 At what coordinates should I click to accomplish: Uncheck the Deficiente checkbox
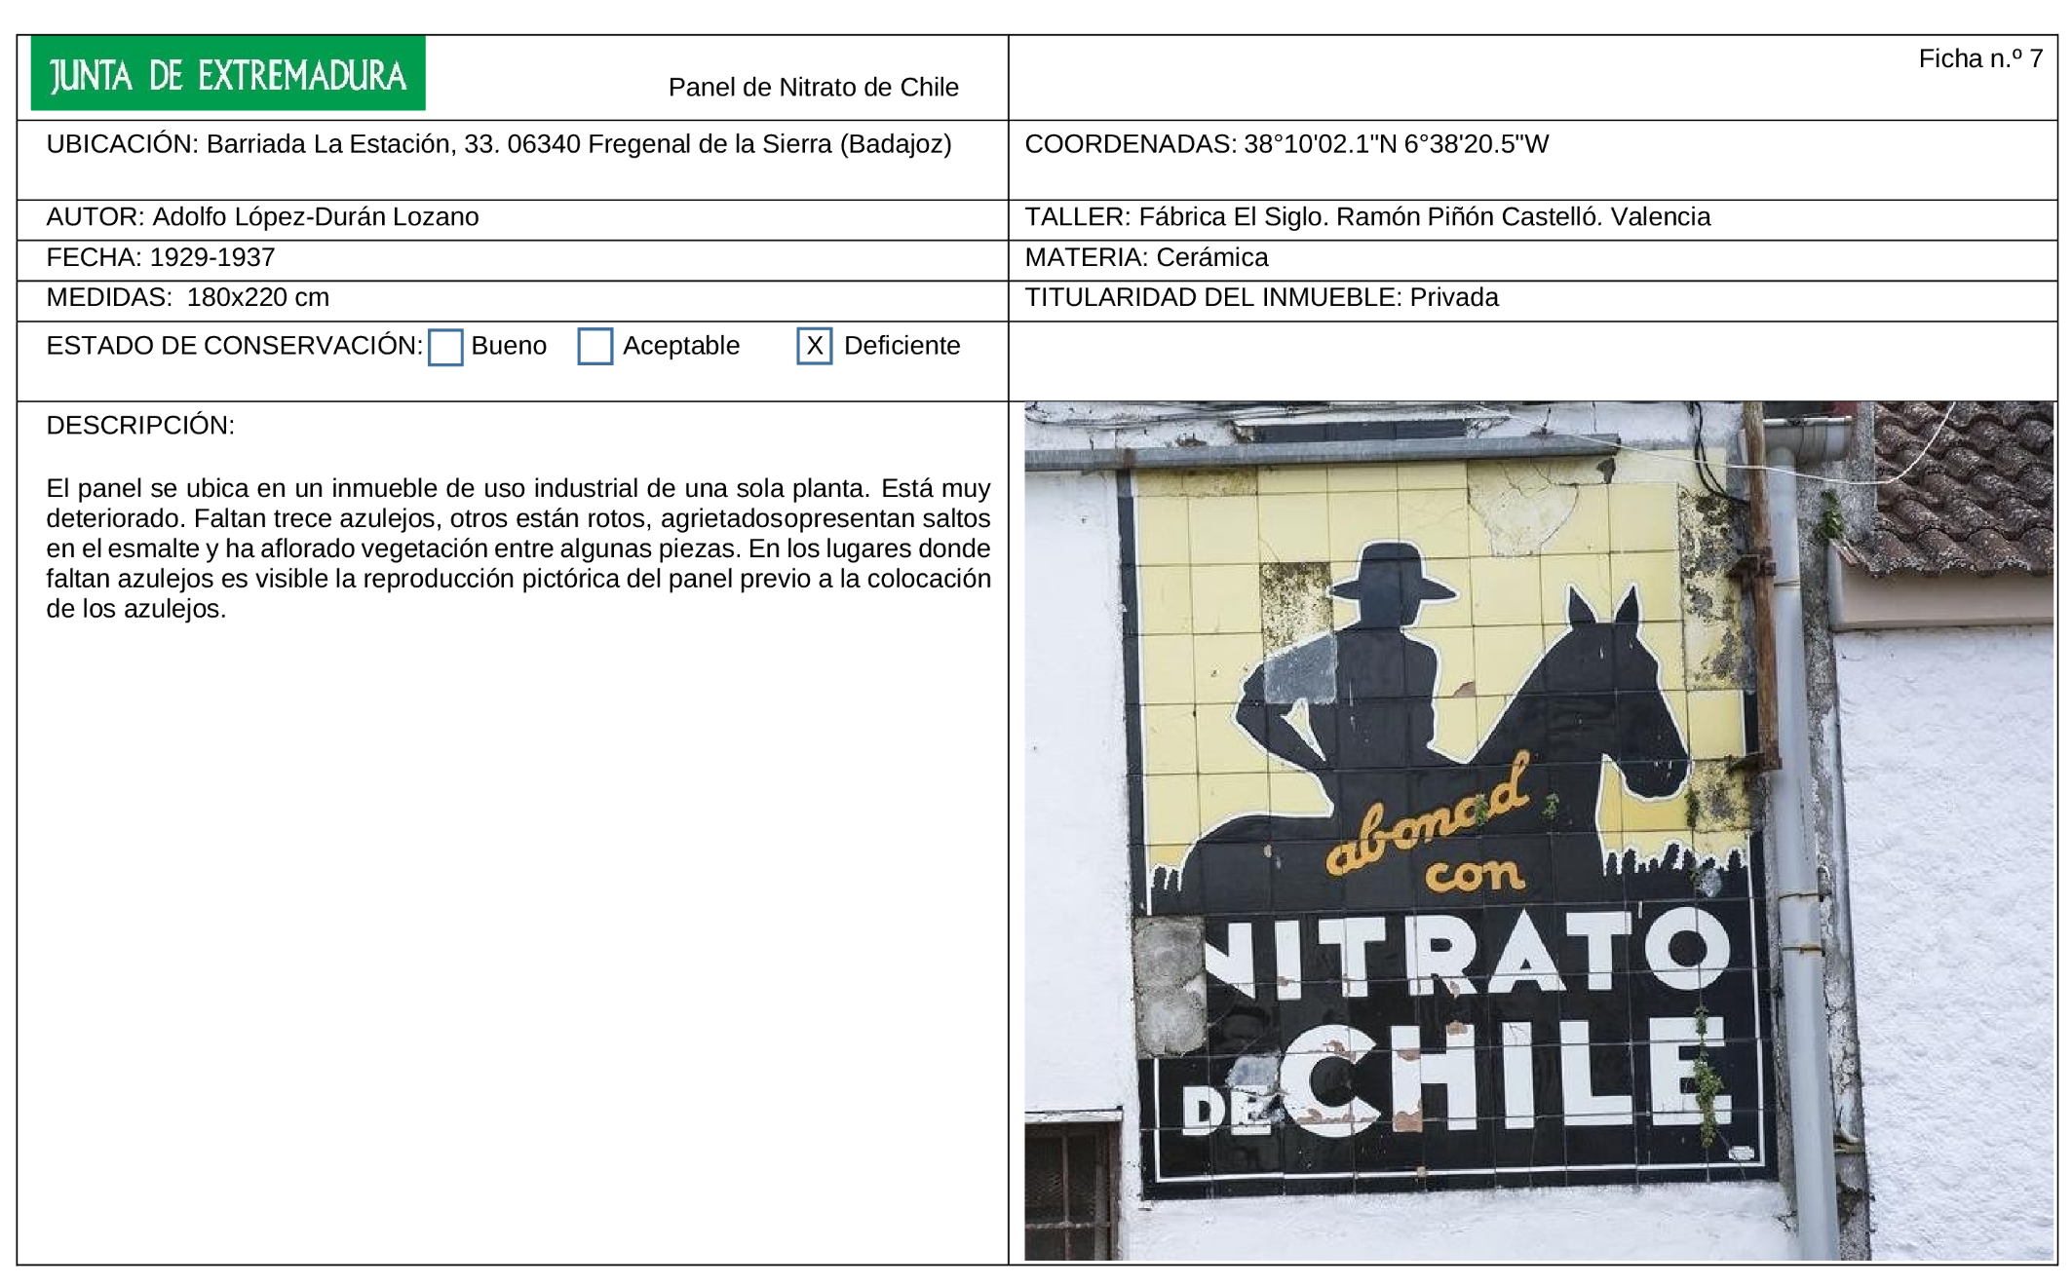point(814,346)
